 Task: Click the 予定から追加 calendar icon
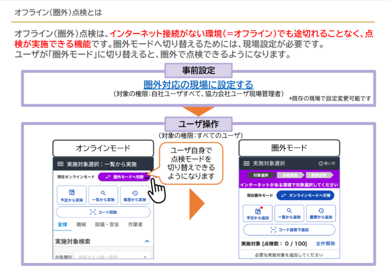tap(258, 211)
